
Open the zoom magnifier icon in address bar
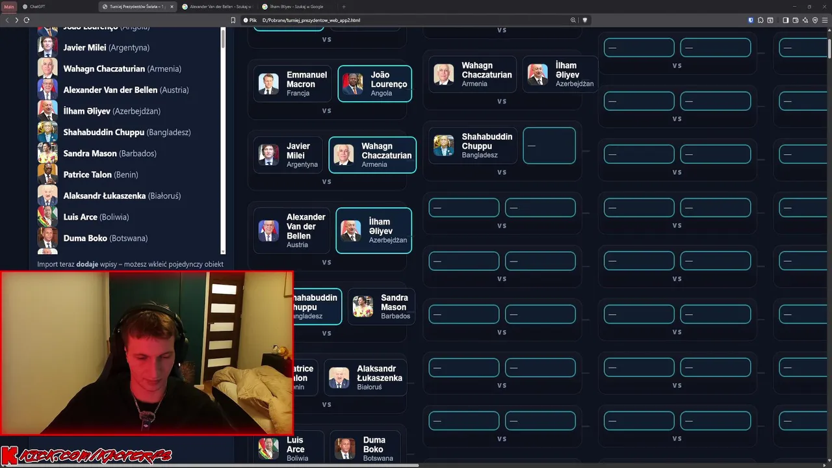click(573, 20)
